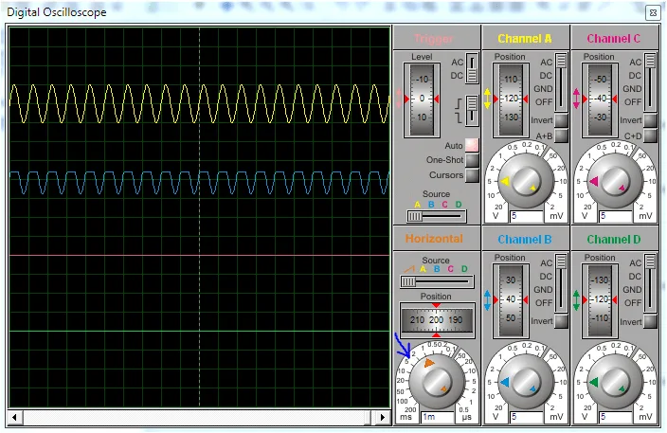This screenshot has width=667, height=433.
Task: Click the Channel B volts-per-division knob
Action: tap(526, 382)
